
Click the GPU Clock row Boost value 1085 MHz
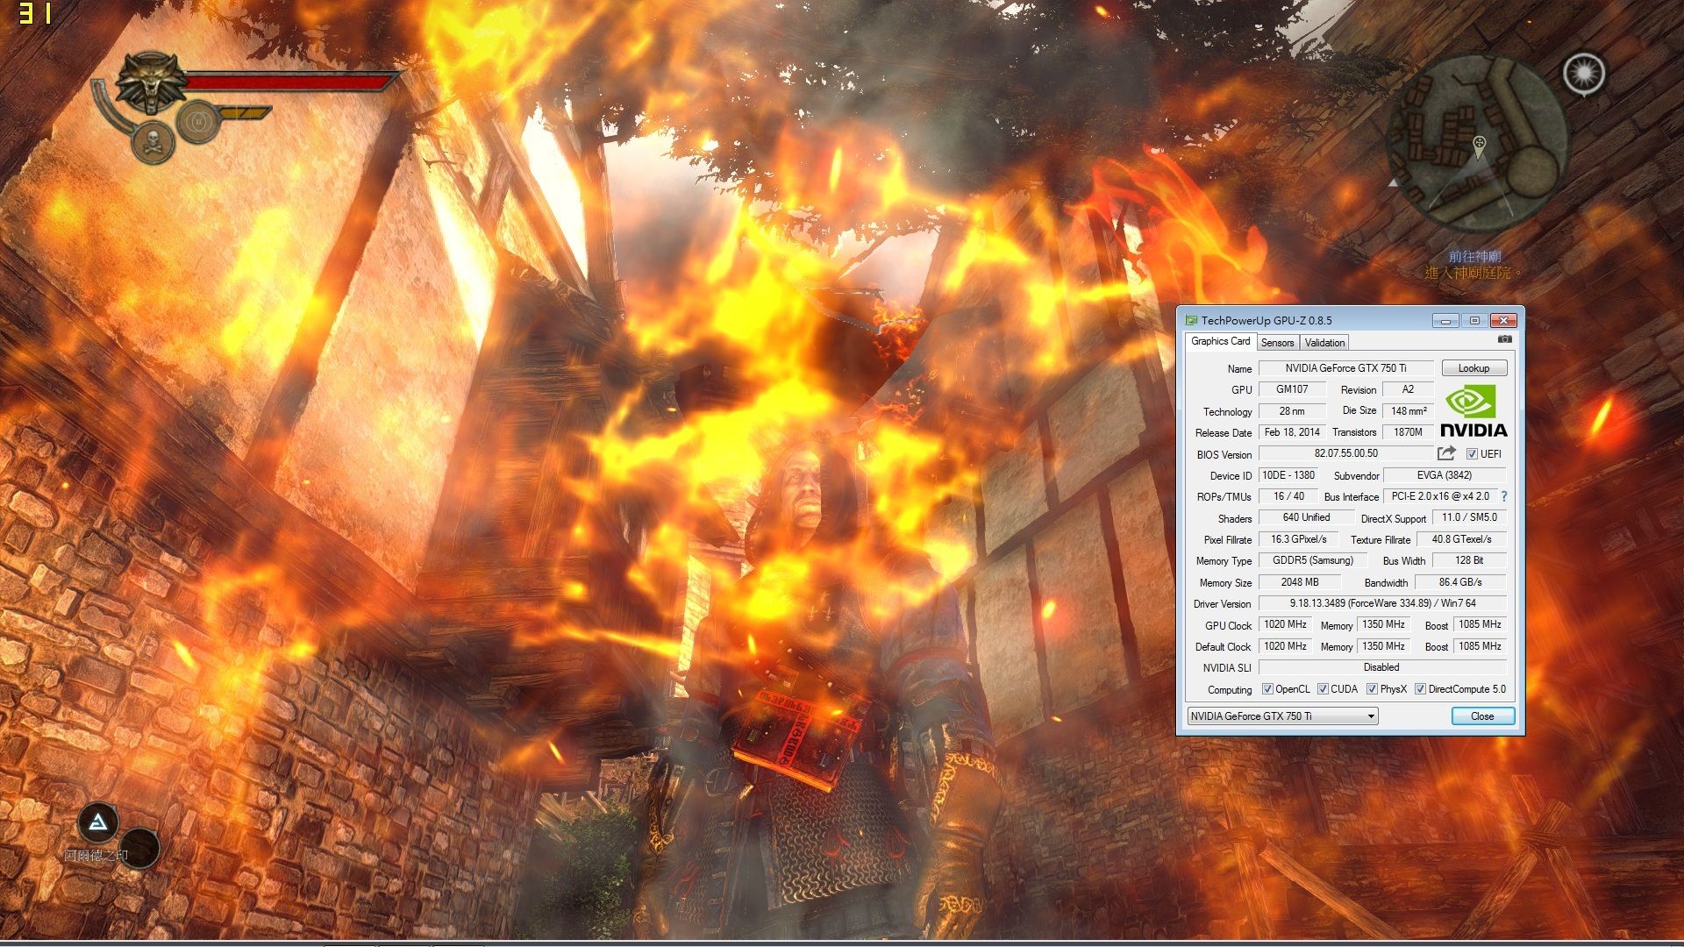(x=1480, y=624)
